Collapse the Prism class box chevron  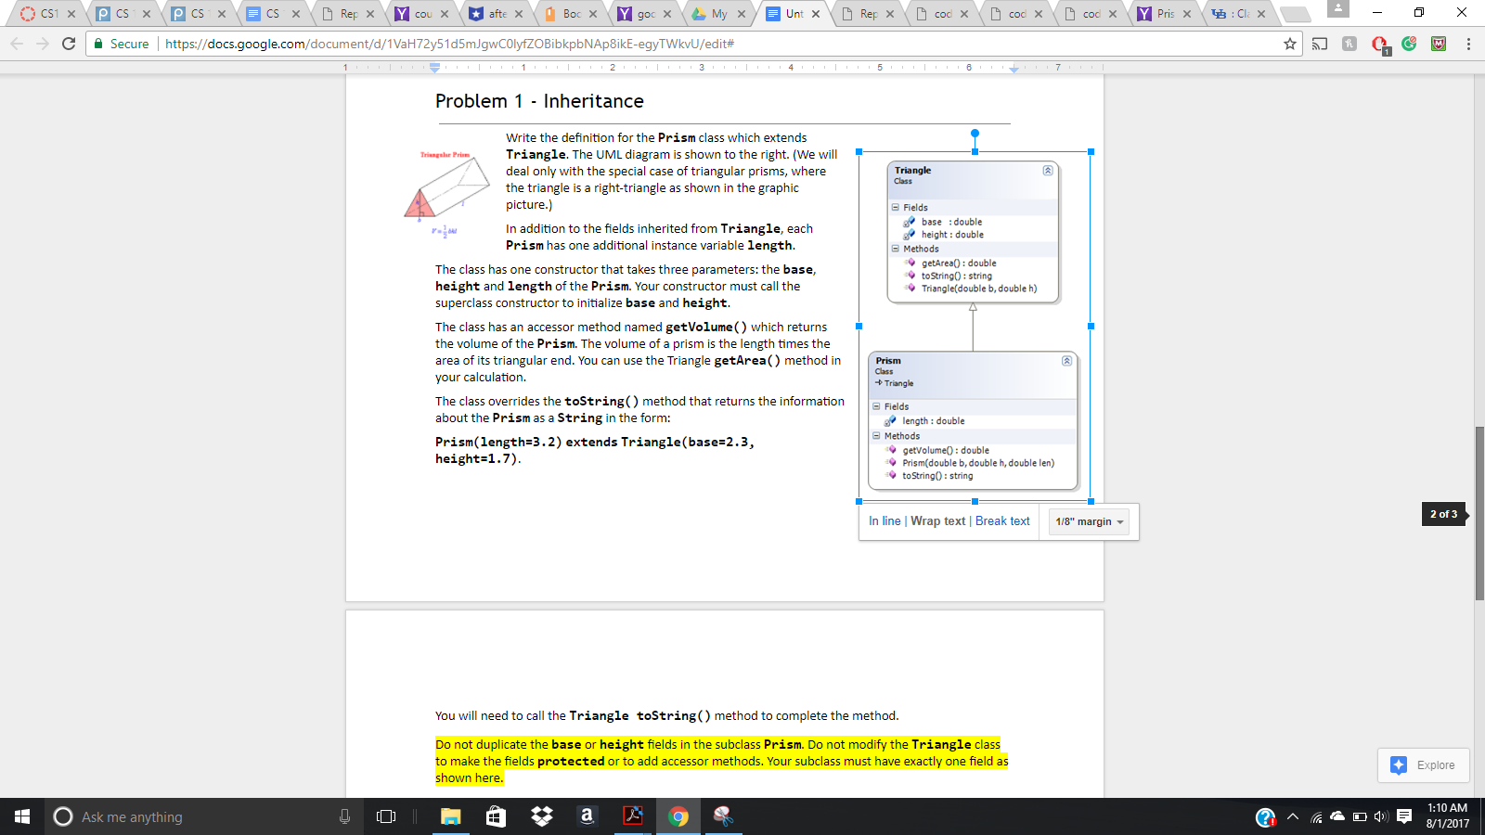pos(1066,361)
